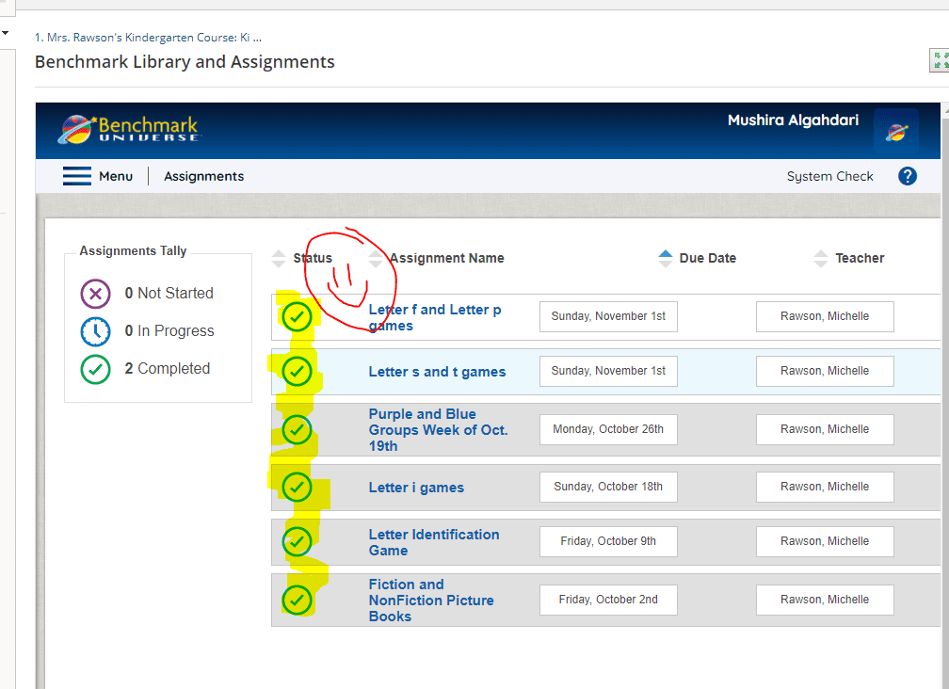The width and height of the screenshot is (949, 689).
Task: Sort by Due Date column arrows
Action: click(665, 258)
